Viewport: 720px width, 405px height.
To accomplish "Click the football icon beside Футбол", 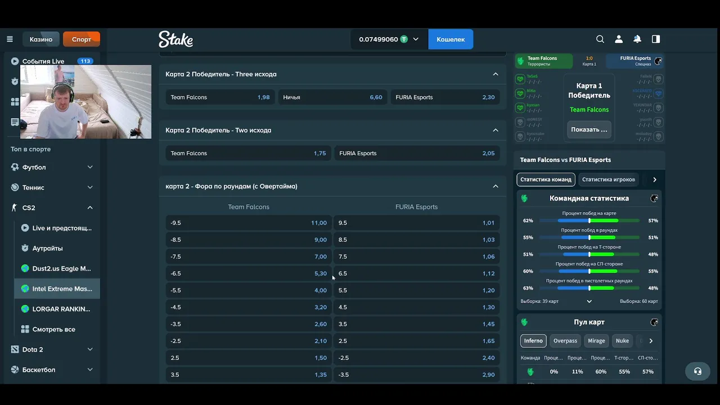I will click(x=15, y=167).
